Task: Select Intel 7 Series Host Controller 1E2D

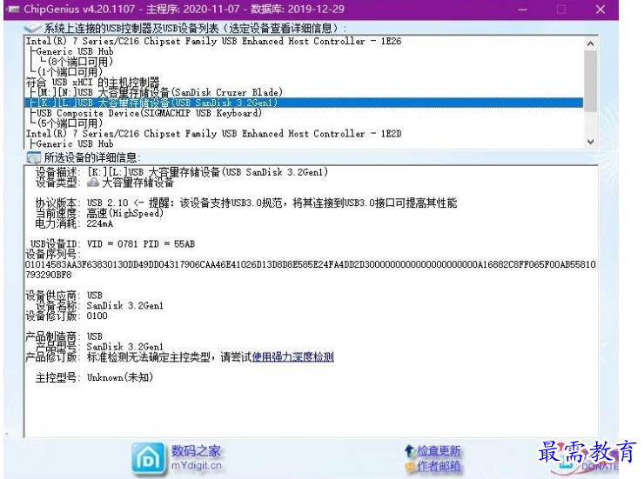Action: pyautogui.click(x=213, y=133)
